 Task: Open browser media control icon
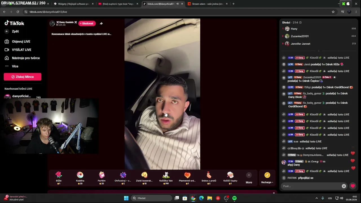tap(342, 12)
